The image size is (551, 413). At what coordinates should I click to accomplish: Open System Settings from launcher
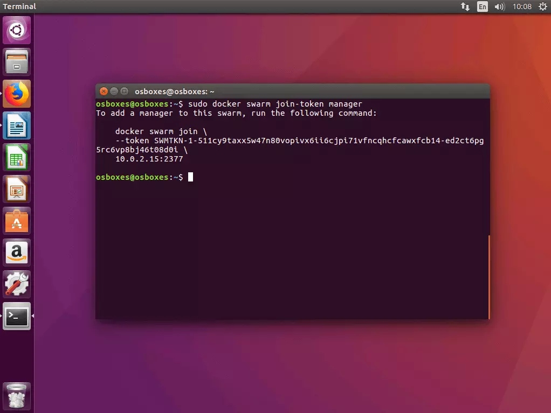pos(17,284)
